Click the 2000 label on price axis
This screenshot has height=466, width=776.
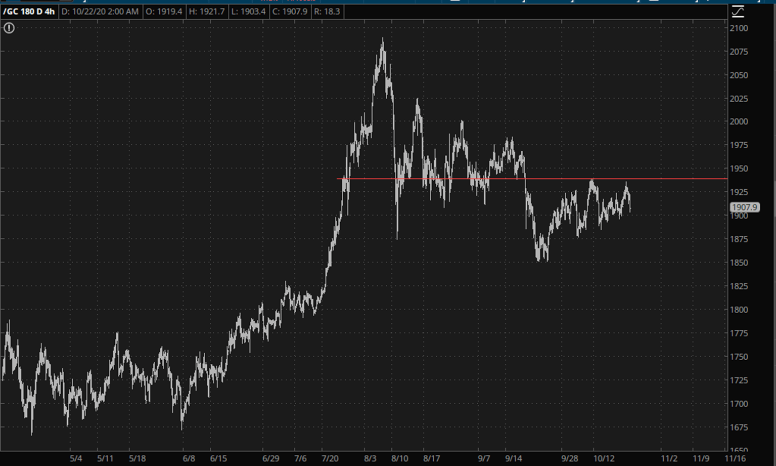click(x=739, y=121)
